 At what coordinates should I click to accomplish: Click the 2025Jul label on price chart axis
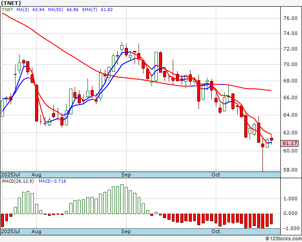coord(11,175)
